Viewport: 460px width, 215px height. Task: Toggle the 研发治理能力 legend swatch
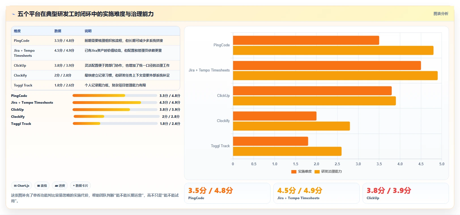click(x=317, y=171)
